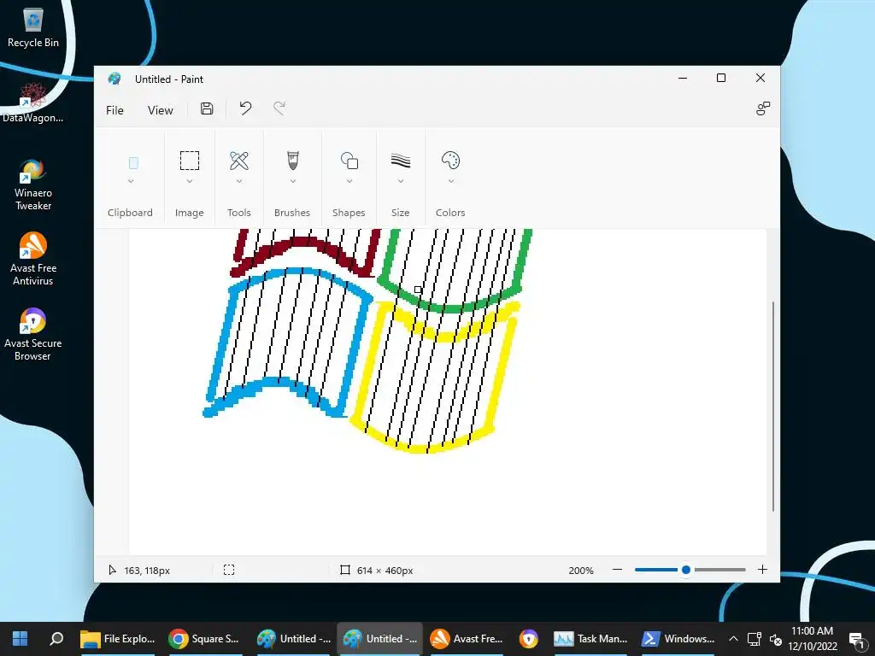The image size is (875, 656).
Task: Maximize the Paint window
Action: pyautogui.click(x=721, y=78)
